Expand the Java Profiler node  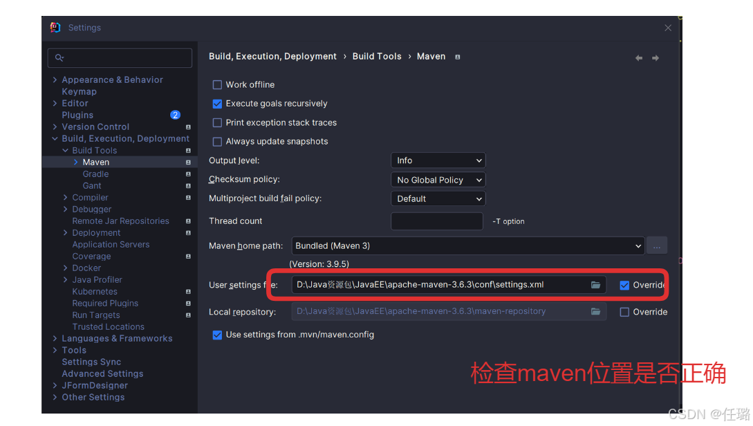click(x=65, y=280)
